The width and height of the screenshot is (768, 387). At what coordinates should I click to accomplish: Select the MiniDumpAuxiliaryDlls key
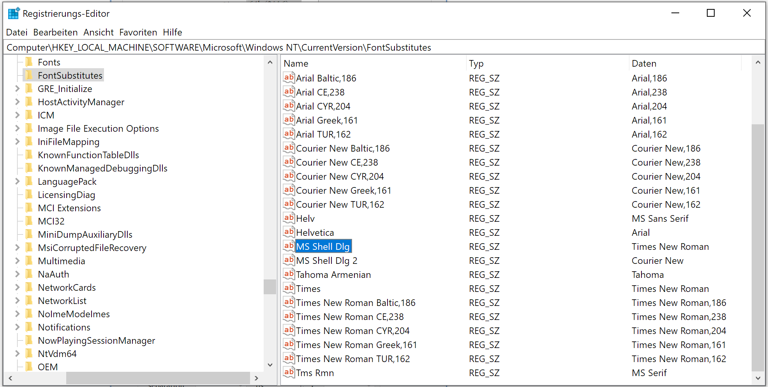85,234
